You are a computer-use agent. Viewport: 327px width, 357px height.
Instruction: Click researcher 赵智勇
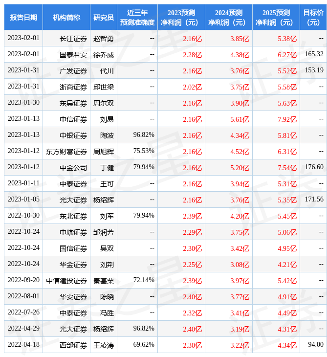(104, 39)
